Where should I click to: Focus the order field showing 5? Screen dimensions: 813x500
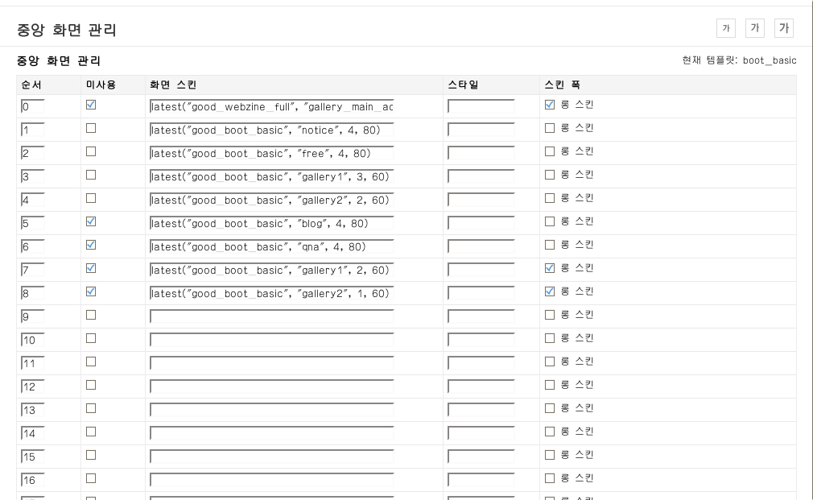[x=33, y=223]
